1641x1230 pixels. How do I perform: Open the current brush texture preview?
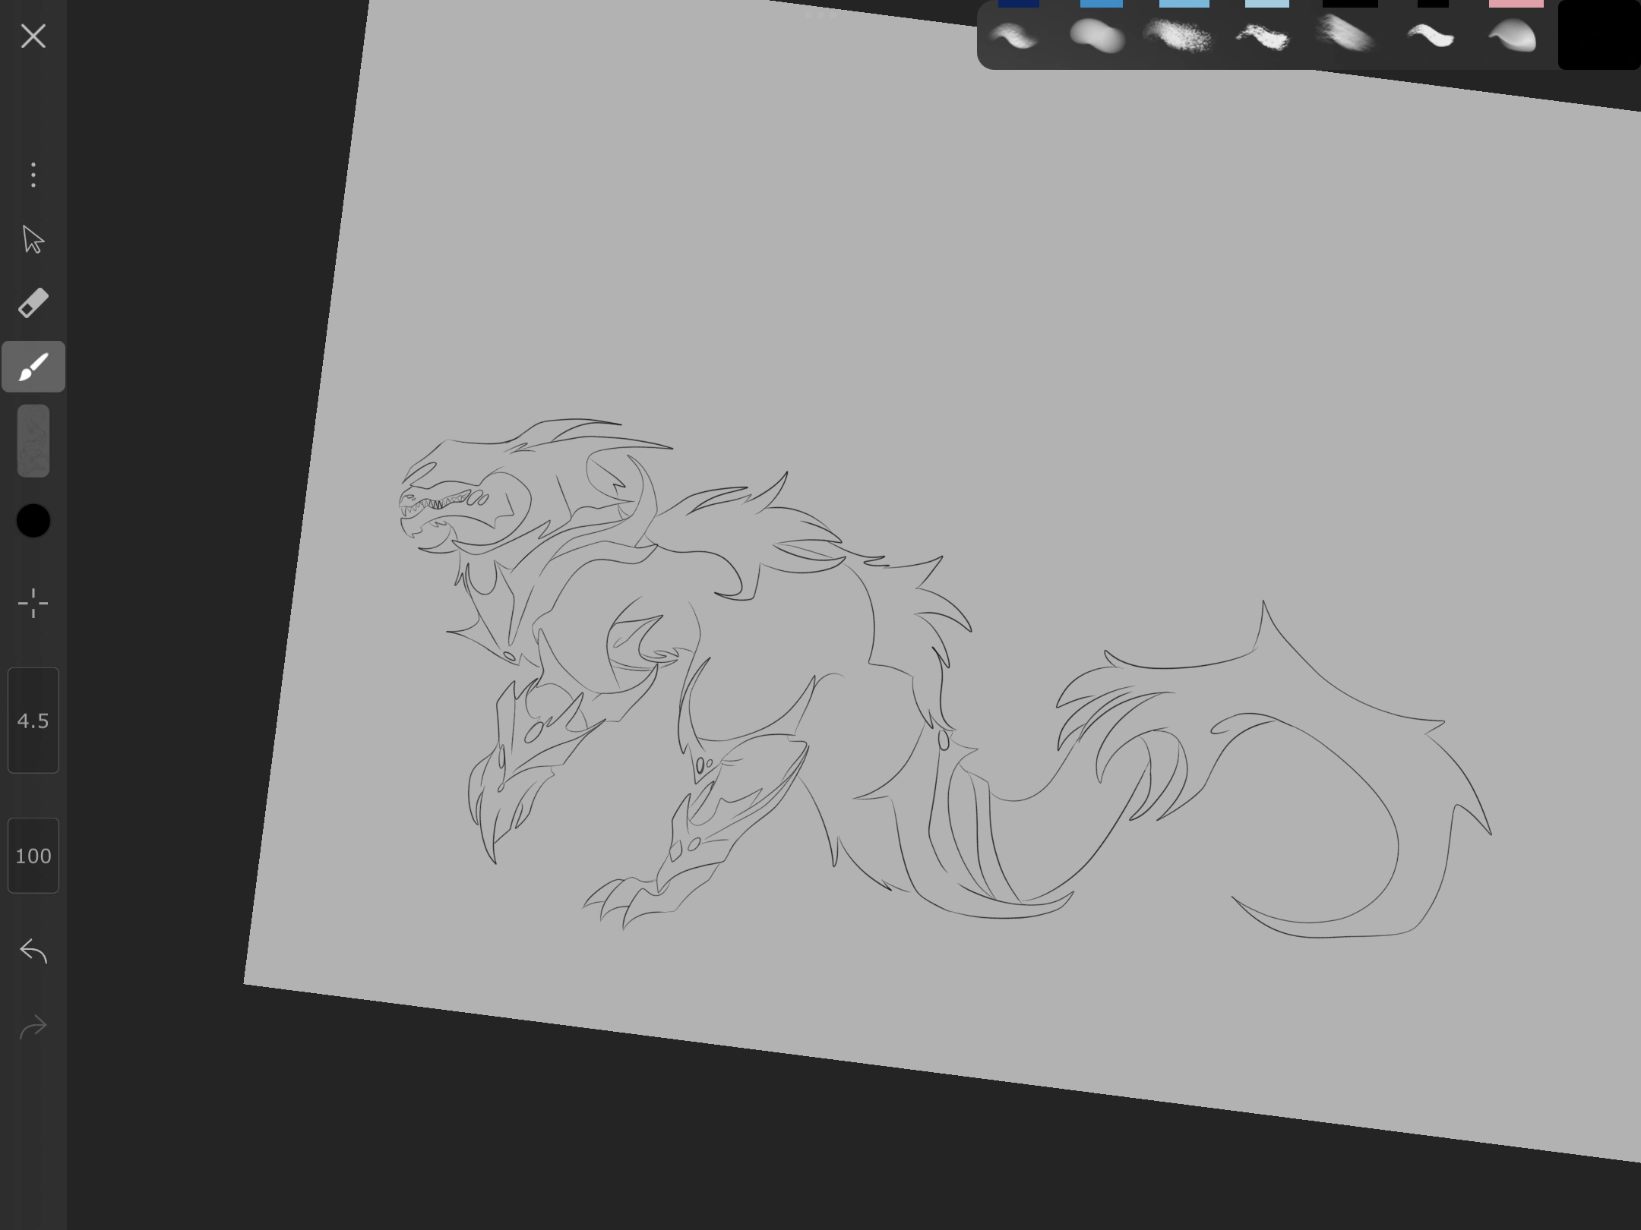click(33, 441)
